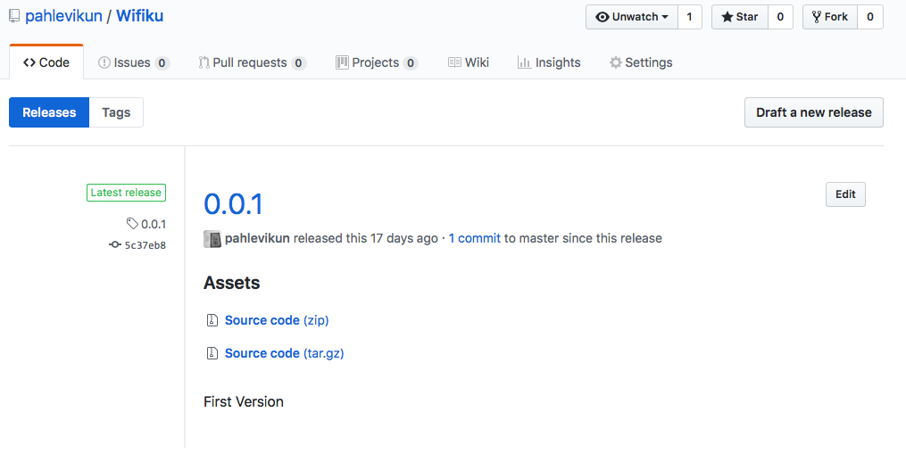Click the pahlevikun avatar image
This screenshot has height=462, width=906.
coord(212,239)
